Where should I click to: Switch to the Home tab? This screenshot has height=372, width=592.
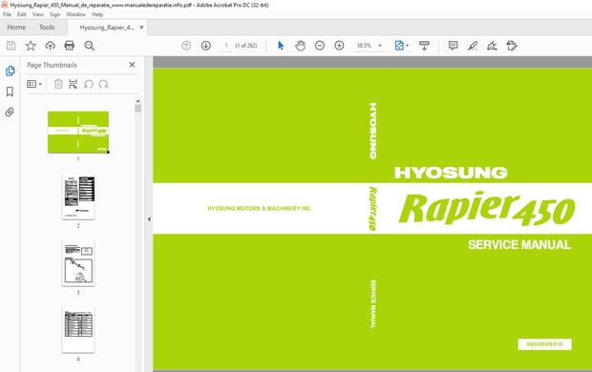[16, 27]
